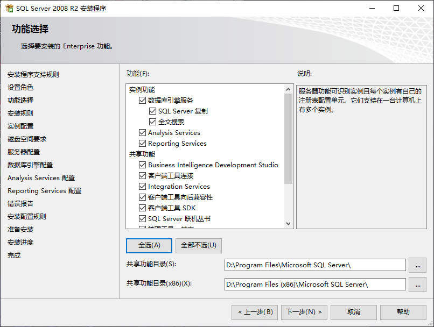This screenshot has height=327, width=434.
Task: Select 安装配置规则 step in sidebar
Action: click(x=27, y=216)
